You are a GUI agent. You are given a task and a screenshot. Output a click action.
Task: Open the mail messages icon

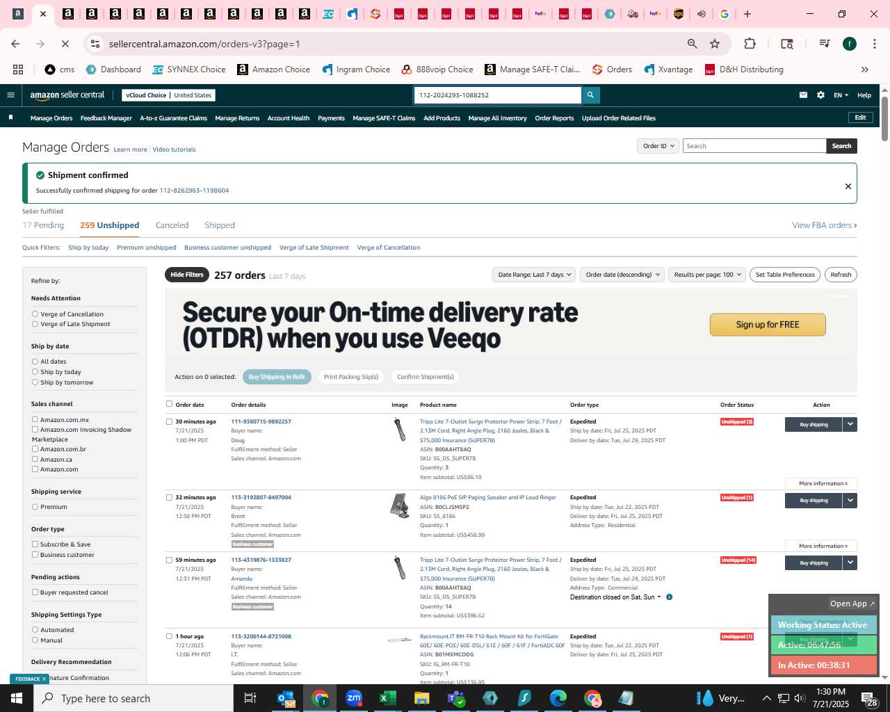(x=803, y=95)
